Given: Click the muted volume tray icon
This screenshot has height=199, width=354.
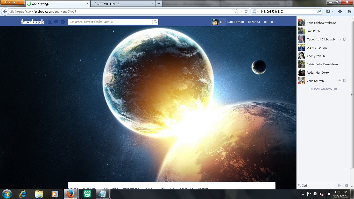Looking at the screenshot, I should tap(322, 194).
